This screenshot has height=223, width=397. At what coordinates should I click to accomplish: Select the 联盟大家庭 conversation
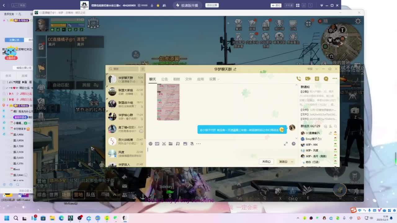tap(126, 92)
